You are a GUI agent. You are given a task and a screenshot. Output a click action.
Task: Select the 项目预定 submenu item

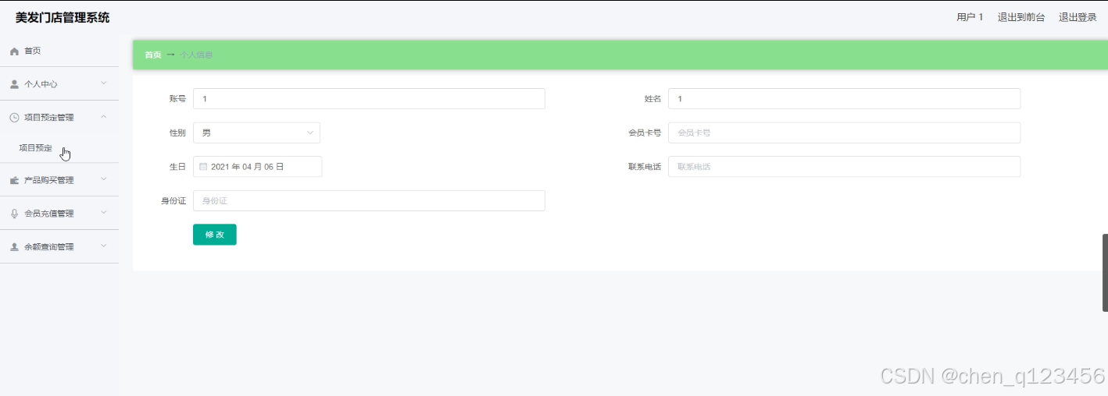point(59,148)
